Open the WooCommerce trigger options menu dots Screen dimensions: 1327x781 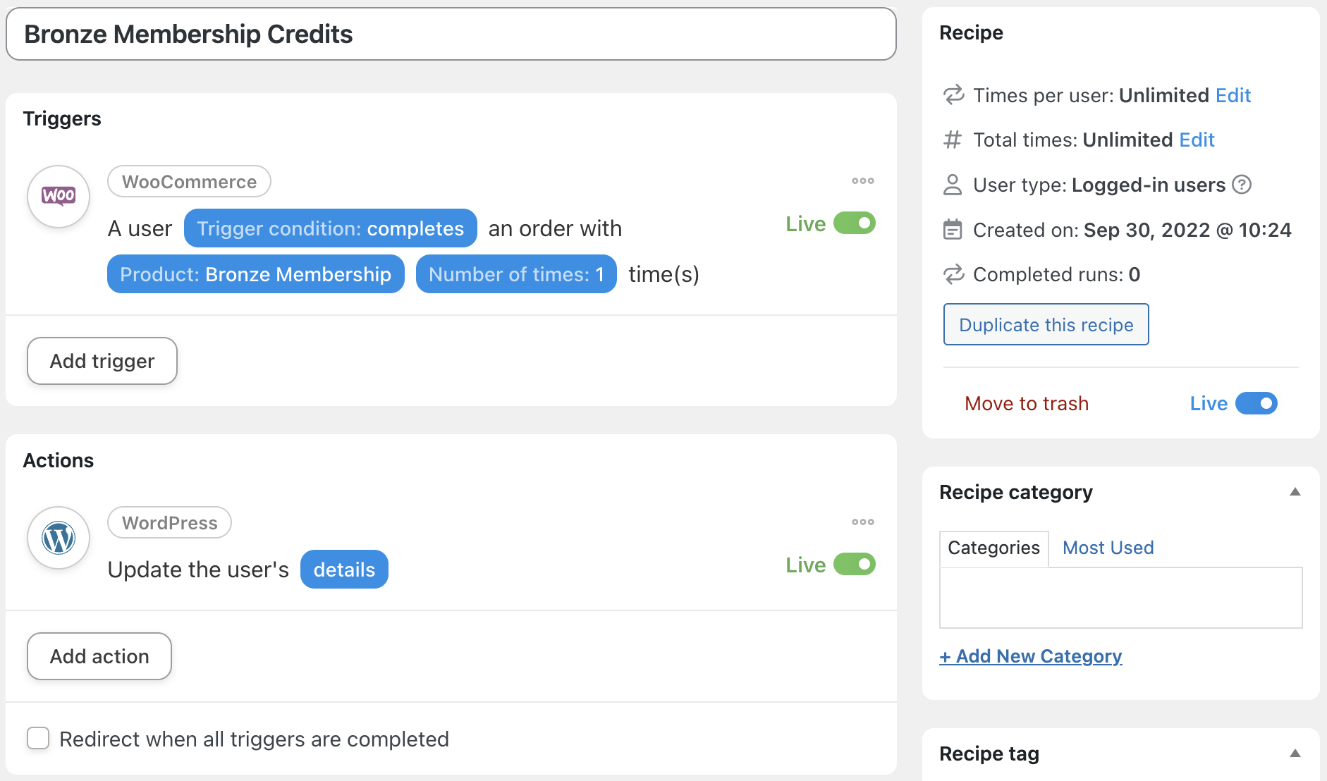(x=862, y=181)
